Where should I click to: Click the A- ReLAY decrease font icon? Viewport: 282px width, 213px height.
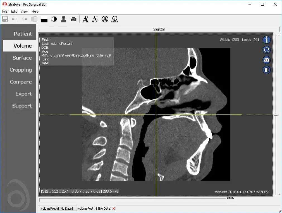[95, 19]
